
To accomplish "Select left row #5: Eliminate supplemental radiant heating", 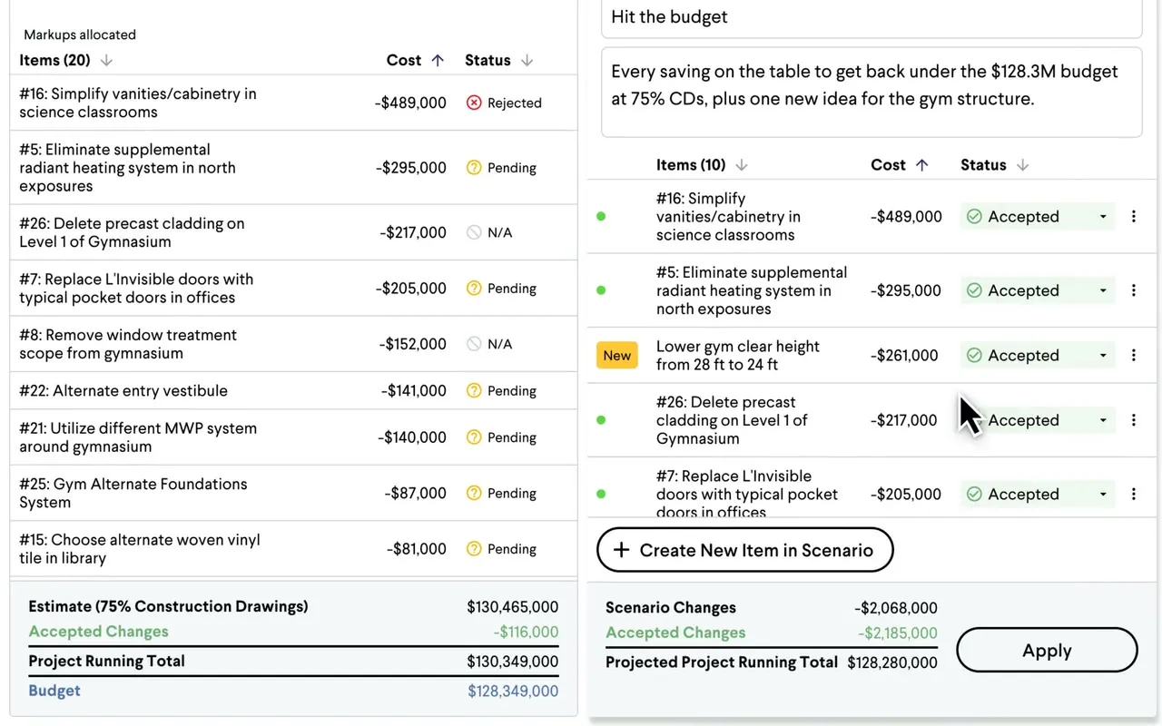I will click(293, 168).
